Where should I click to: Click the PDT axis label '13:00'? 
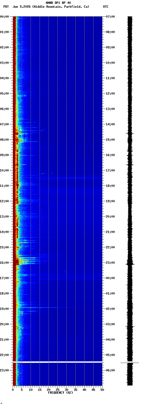tap(4, 217)
